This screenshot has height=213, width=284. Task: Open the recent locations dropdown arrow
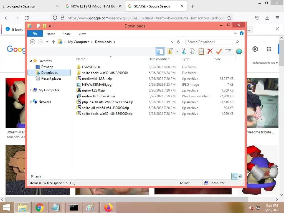(x=47, y=42)
